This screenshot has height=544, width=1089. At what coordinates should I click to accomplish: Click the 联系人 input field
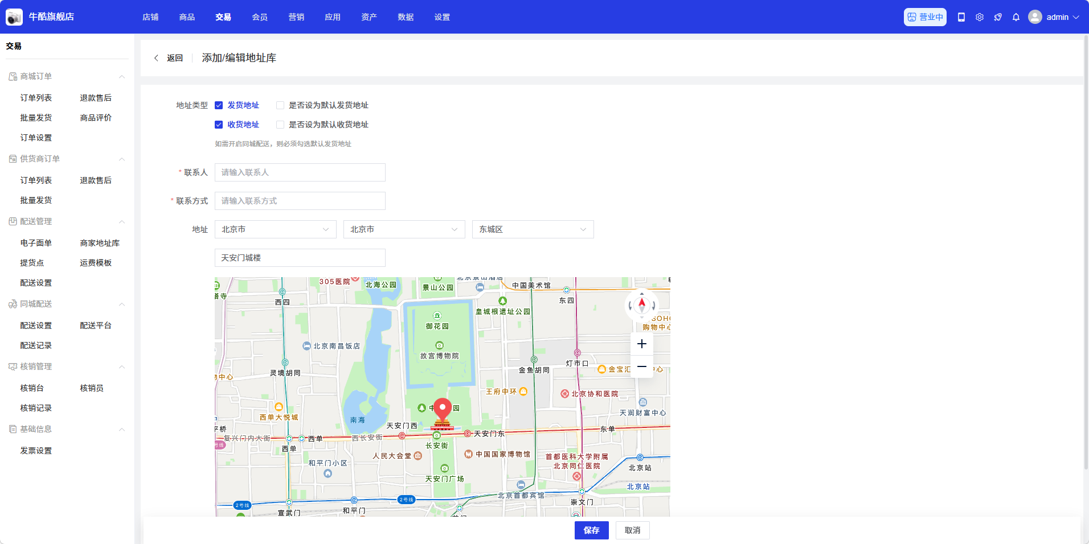click(300, 172)
